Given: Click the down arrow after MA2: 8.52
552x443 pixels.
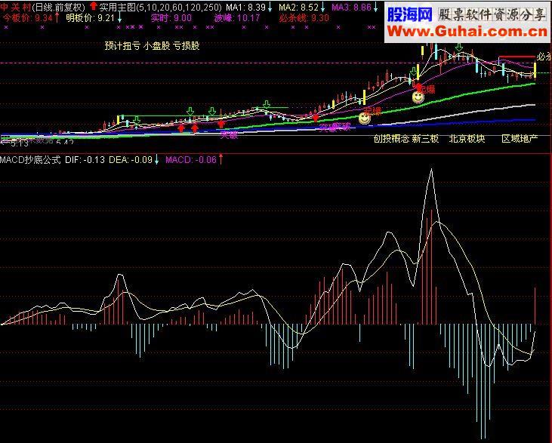Looking at the screenshot, I should [323, 7].
